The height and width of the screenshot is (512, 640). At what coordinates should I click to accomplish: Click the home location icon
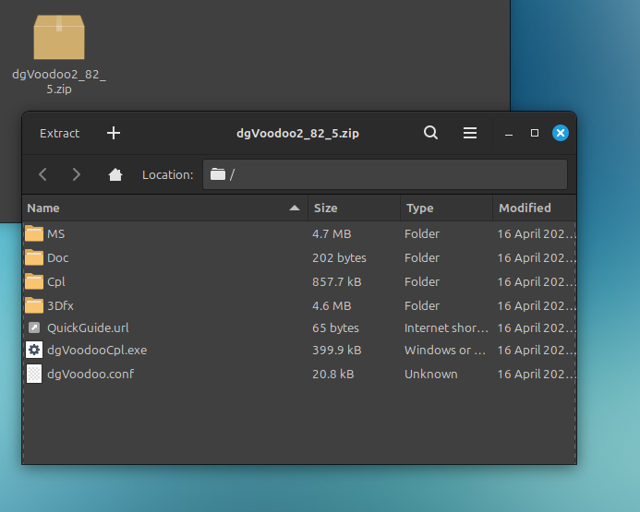coord(115,175)
